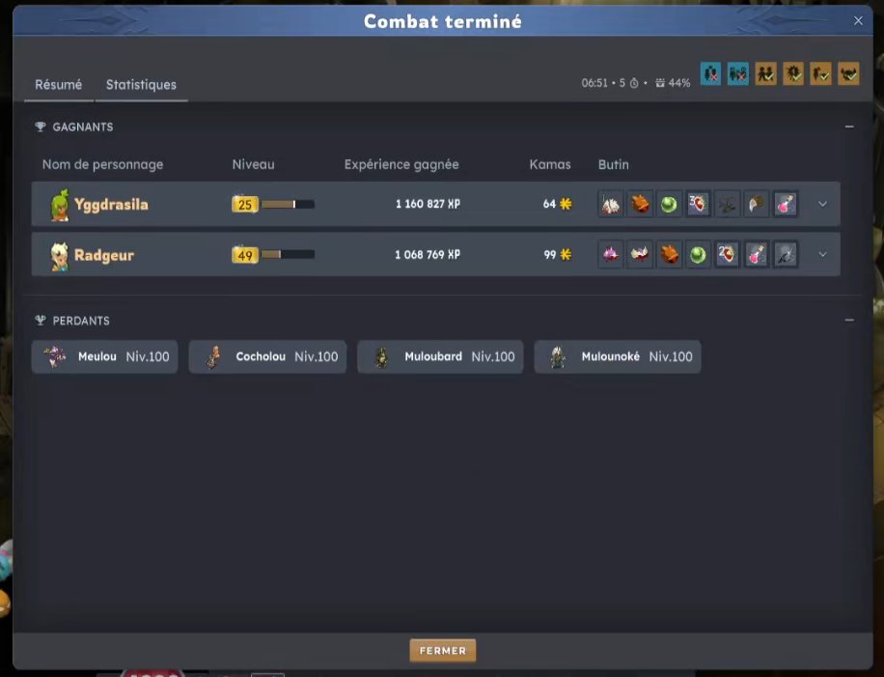The height and width of the screenshot is (677, 884).
Task: Click the winged-creature completed challenge icon
Action: 848,74
